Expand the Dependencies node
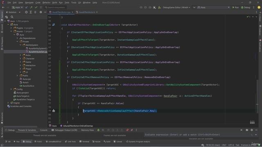The image size is (262, 147). (x=17, y=38)
